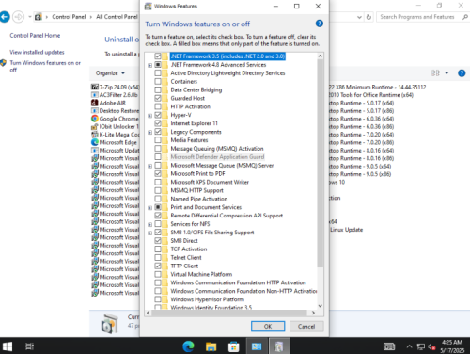This screenshot has height=354, width=470.
Task: Expand the Legacy Components node
Action: pos(149,132)
